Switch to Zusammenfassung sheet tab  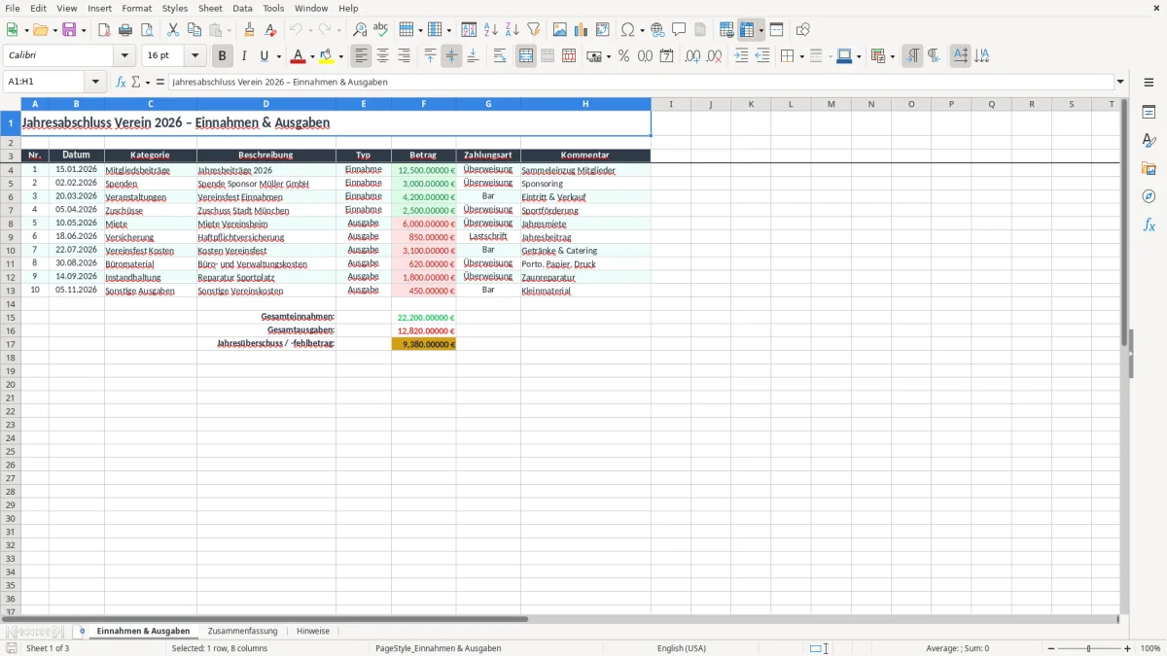[x=242, y=631]
